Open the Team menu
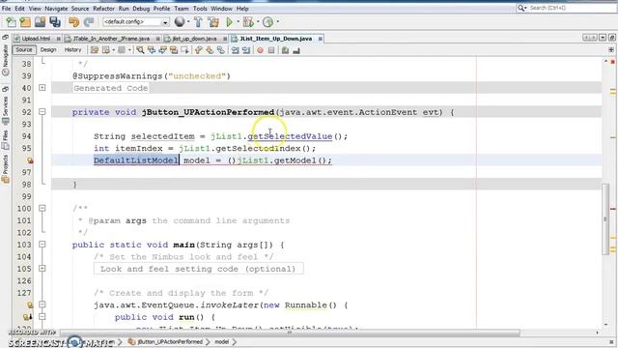This screenshot has width=618, height=348. 182,9
